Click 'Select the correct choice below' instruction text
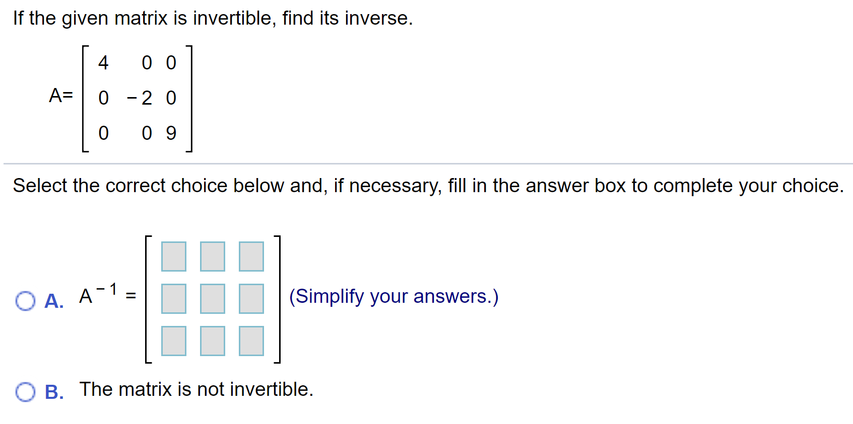The image size is (853, 424). click(428, 186)
